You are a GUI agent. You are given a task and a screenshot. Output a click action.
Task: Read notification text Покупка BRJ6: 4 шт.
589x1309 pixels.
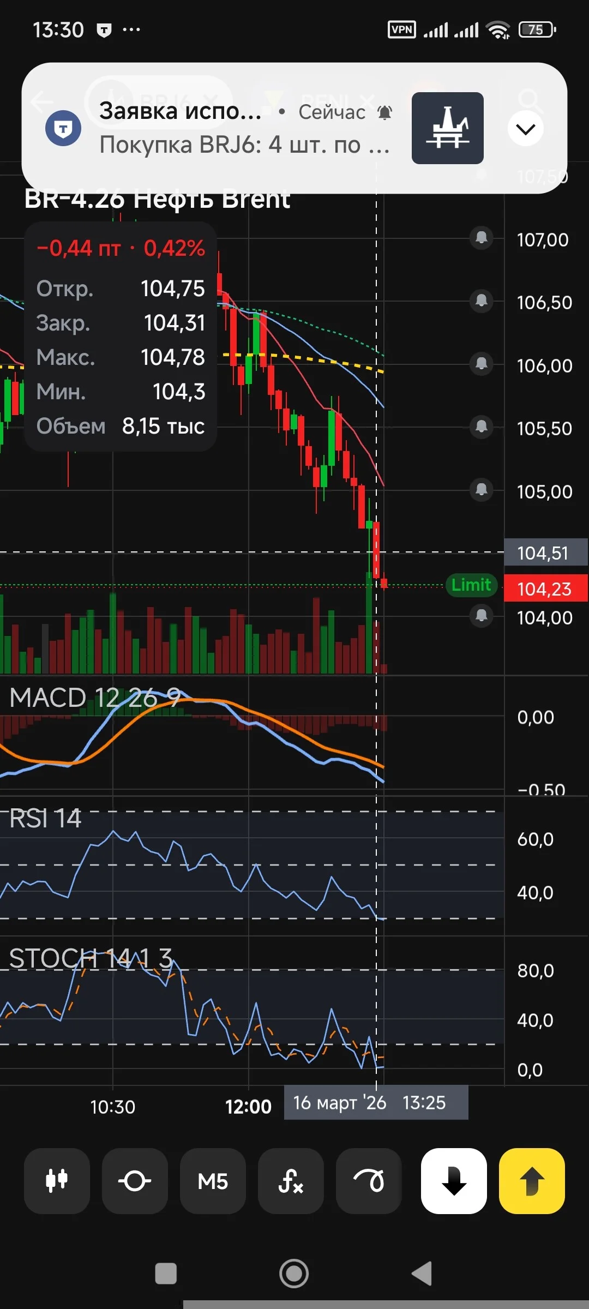[244, 145]
